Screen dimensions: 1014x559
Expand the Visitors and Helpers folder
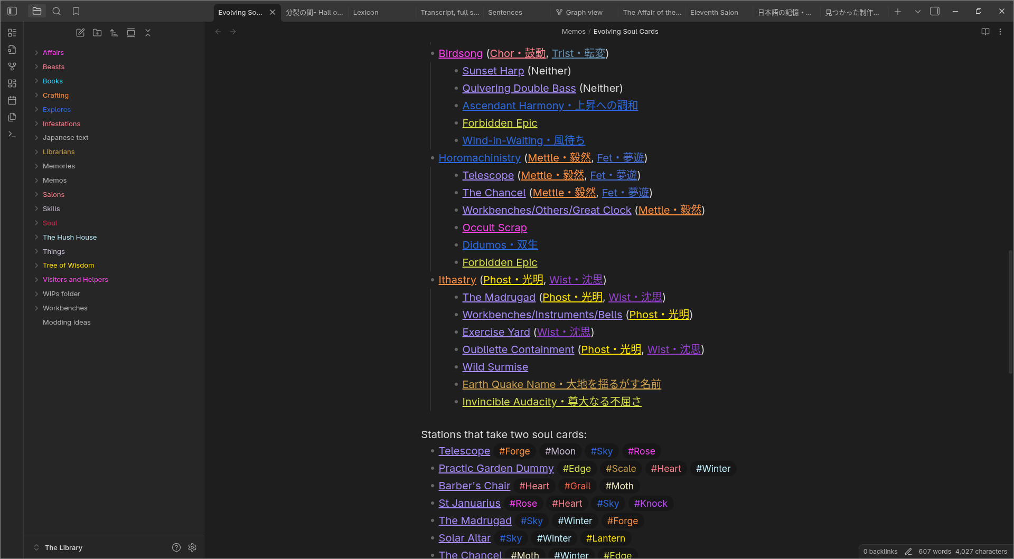[x=75, y=280]
